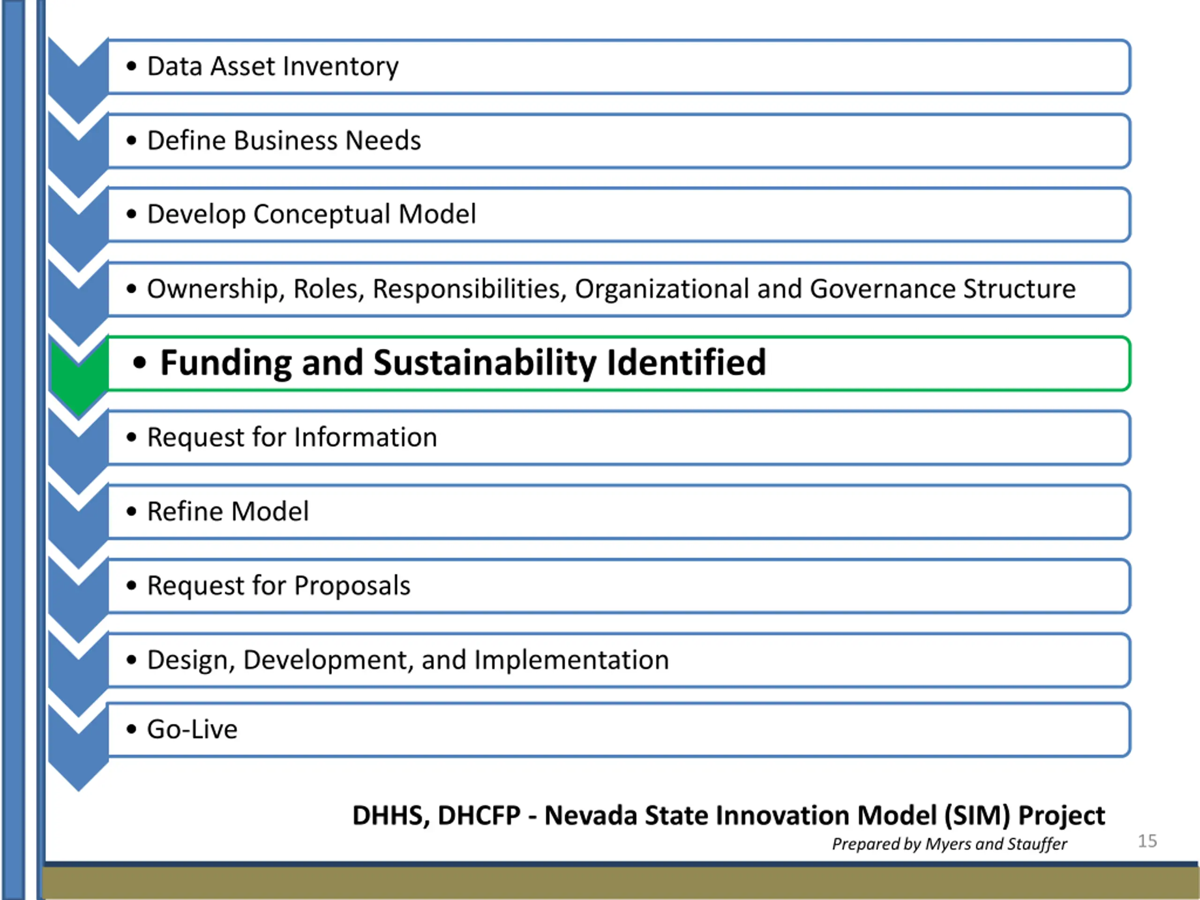Screen dimensions: 1200x900
Task: Click the blue chevron beside Request for Information
Action: [79, 451]
